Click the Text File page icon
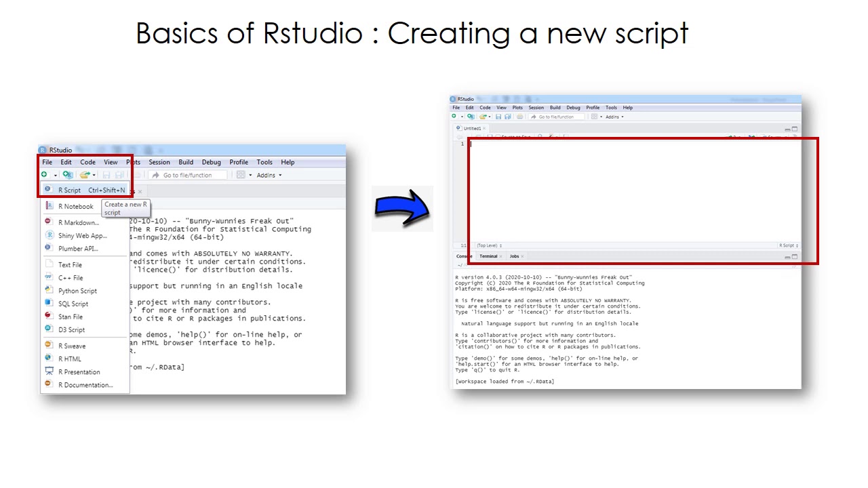The height and width of the screenshot is (488, 868). [x=48, y=264]
